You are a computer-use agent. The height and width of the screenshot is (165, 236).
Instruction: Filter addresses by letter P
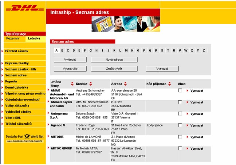click(x=144, y=51)
